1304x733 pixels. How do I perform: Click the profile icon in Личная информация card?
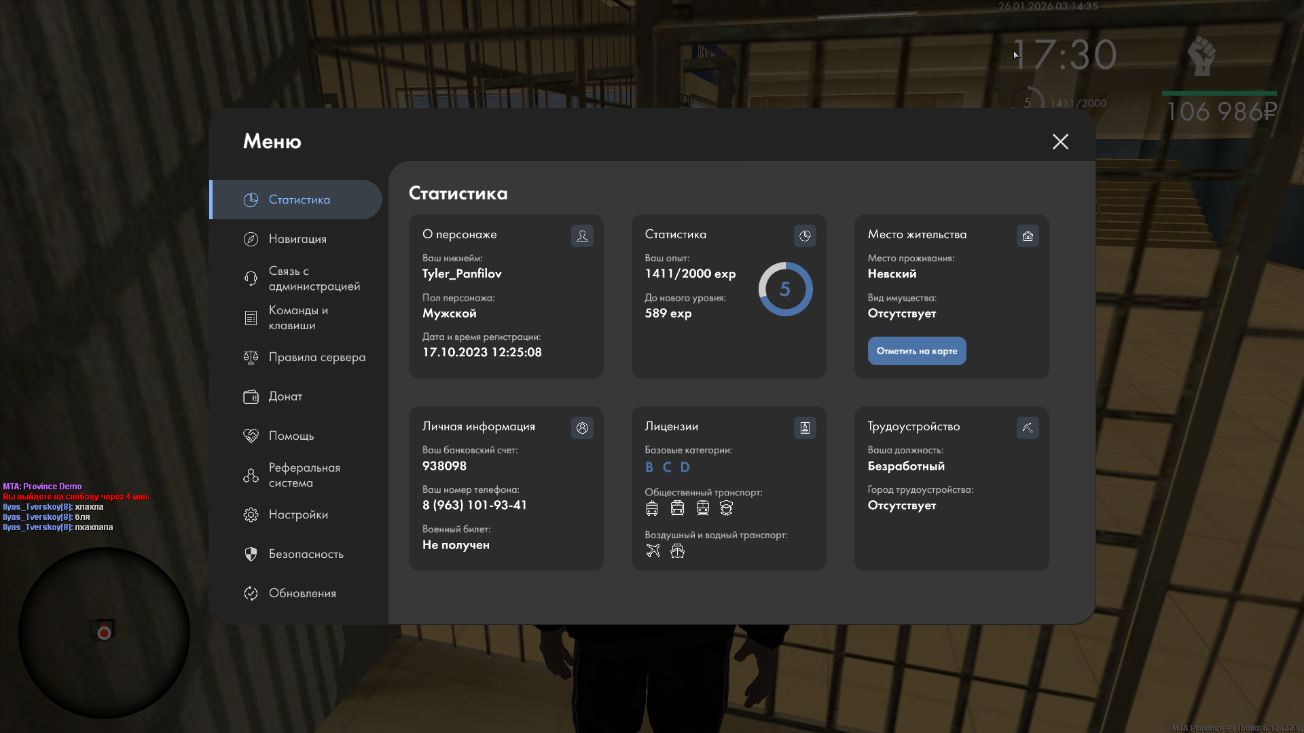pos(582,428)
